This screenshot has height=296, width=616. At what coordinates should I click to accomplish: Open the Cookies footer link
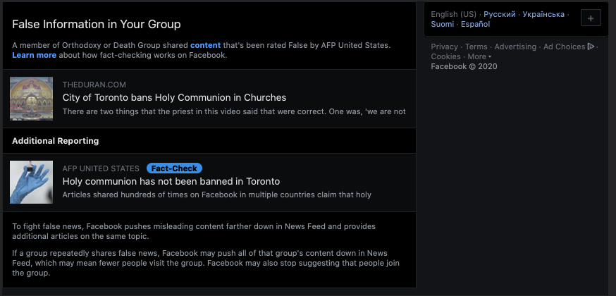446,56
